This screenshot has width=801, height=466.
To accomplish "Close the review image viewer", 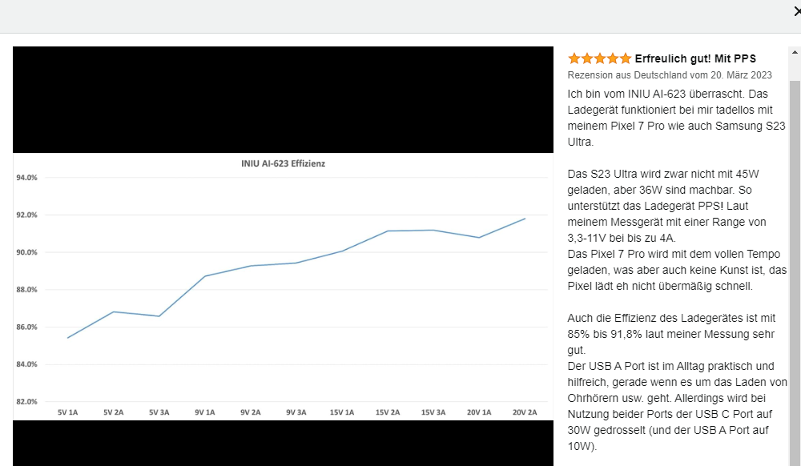I will [x=795, y=11].
